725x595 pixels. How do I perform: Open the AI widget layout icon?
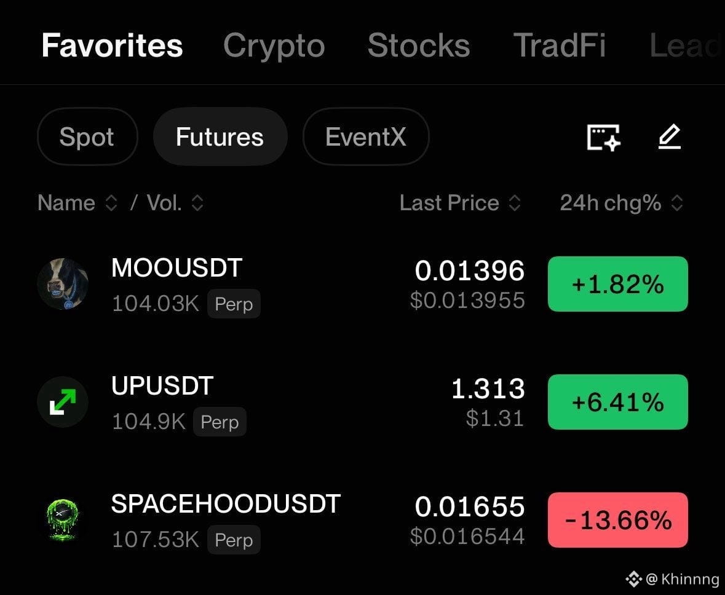pos(603,137)
